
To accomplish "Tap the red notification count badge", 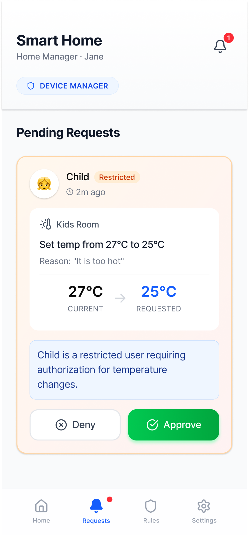I will [x=229, y=38].
